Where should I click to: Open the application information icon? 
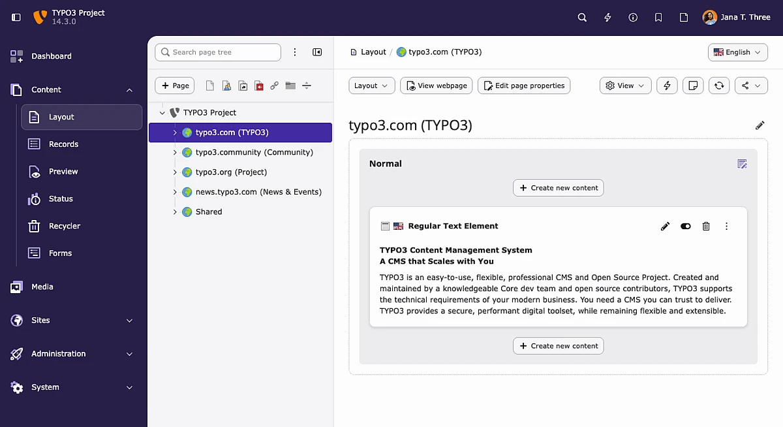[x=633, y=18]
